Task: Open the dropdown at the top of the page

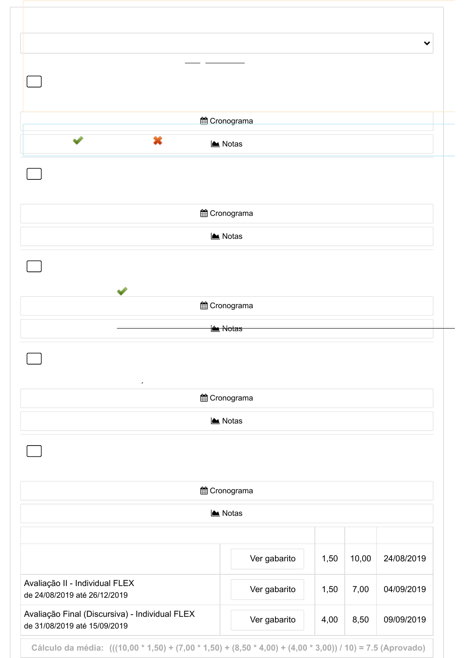Action: 227,43
